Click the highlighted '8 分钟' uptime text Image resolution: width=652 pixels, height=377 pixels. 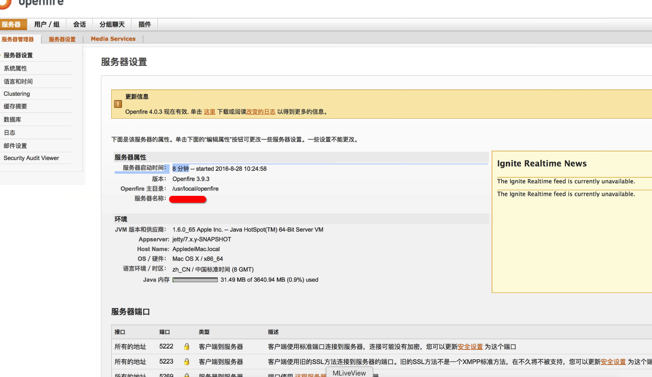pyautogui.click(x=181, y=169)
